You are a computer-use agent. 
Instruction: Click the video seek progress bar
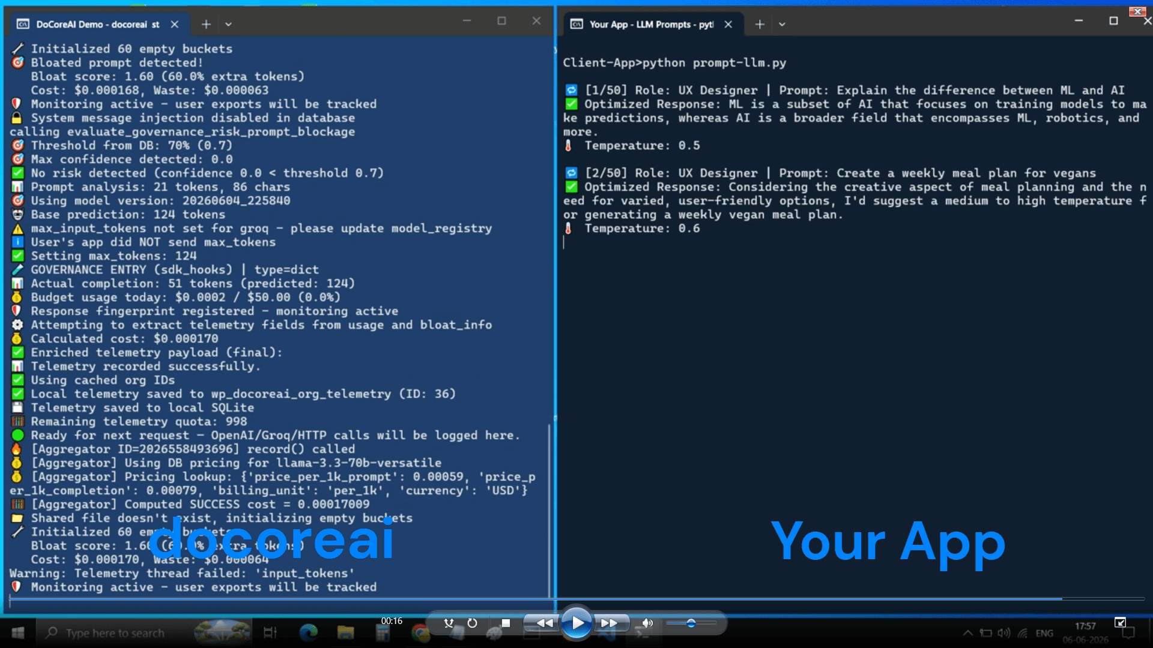coord(576,599)
